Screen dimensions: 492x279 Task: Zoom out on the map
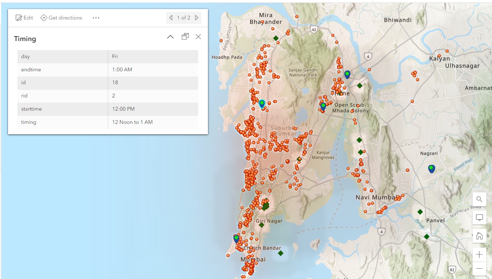tap(479, 269)
